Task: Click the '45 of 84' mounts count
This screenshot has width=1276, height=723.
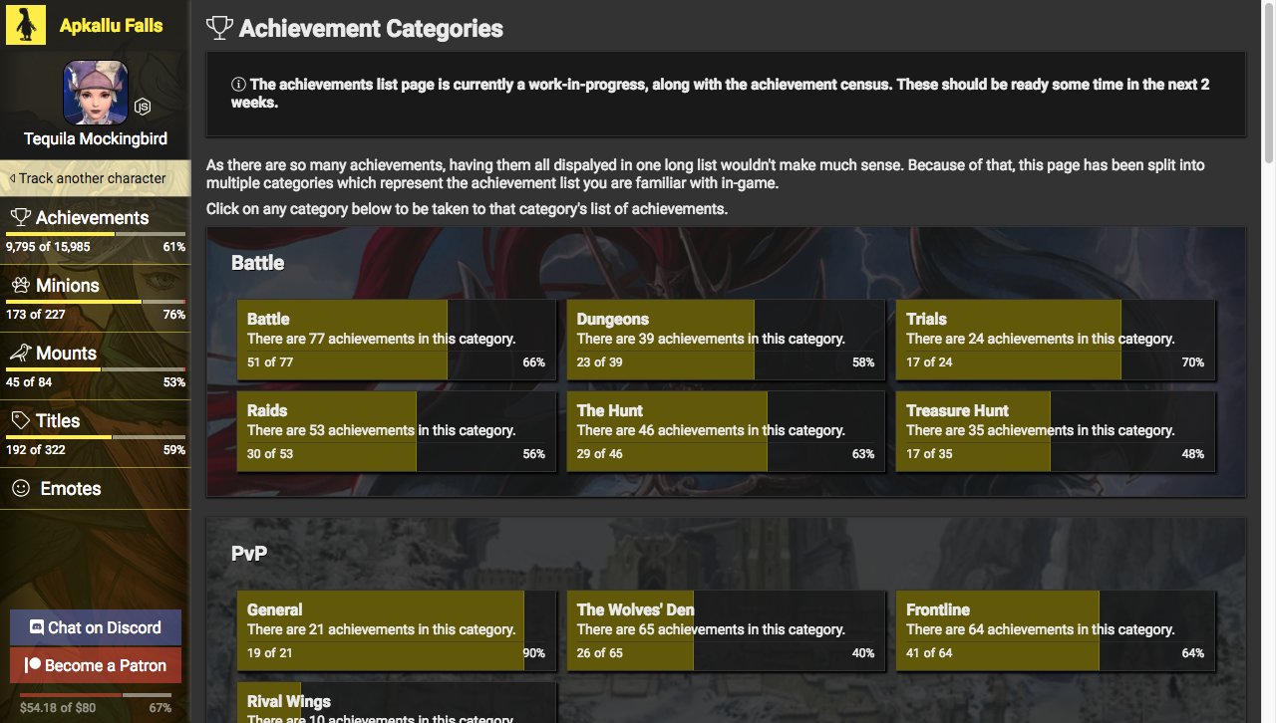Action: pyautogui.click(x=28, y=382)
